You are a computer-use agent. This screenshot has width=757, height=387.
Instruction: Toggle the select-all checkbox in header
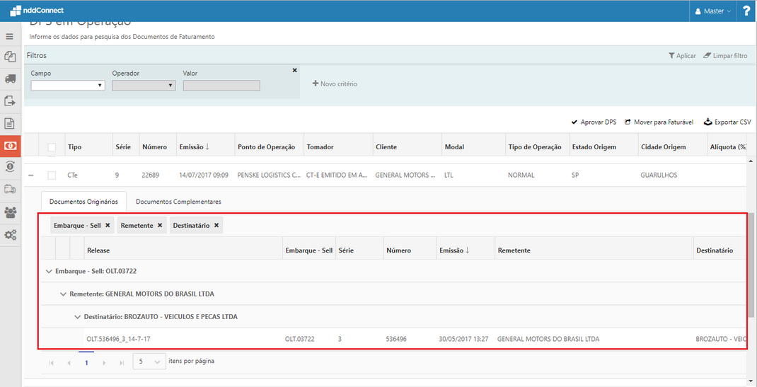(x=52, y=147)
